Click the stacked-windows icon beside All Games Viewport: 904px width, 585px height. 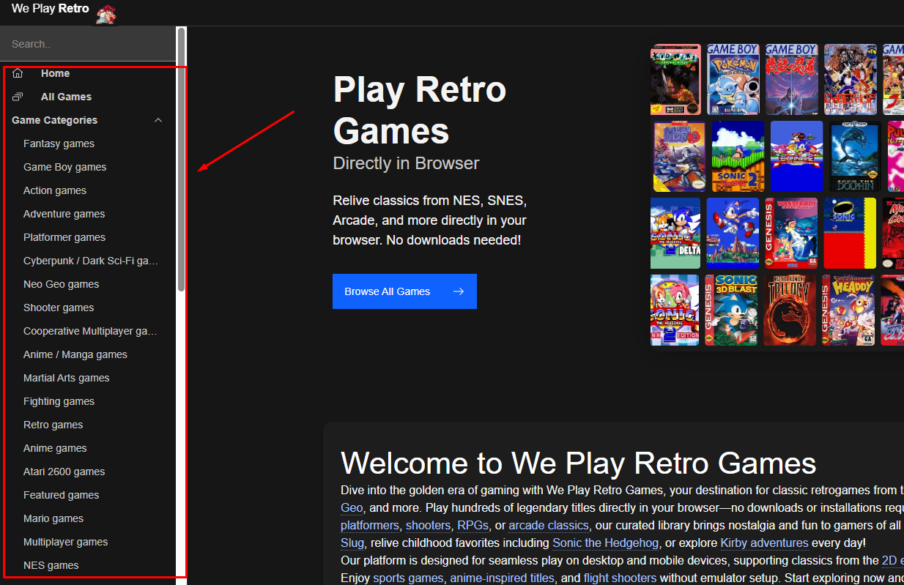[x=18, y=97]
